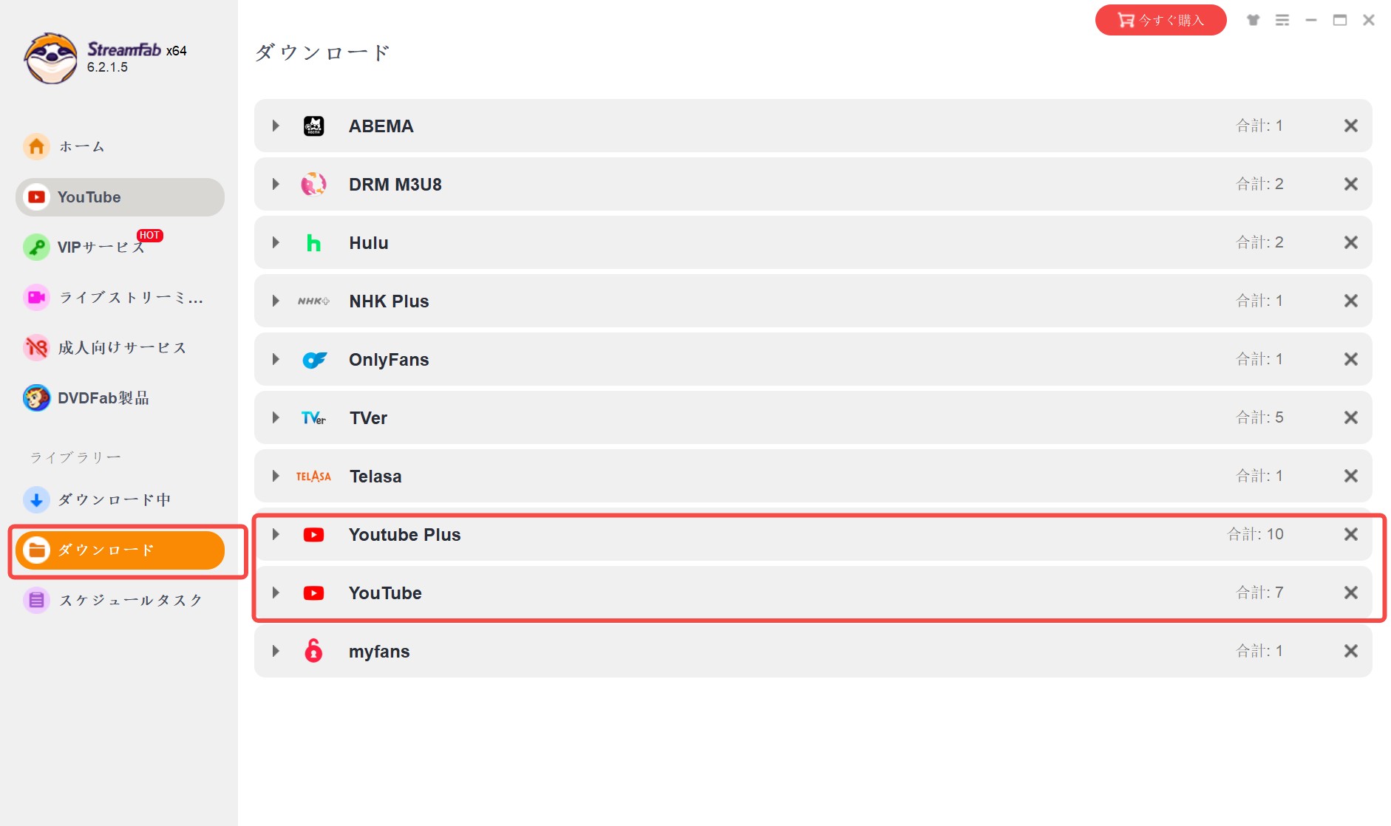Click the 合計: 7 count text
This screenshot has height=826, width=1391.
point(1259,593)
